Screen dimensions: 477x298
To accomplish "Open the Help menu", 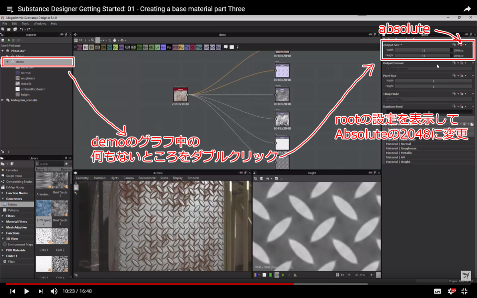I will pos(54,23).
